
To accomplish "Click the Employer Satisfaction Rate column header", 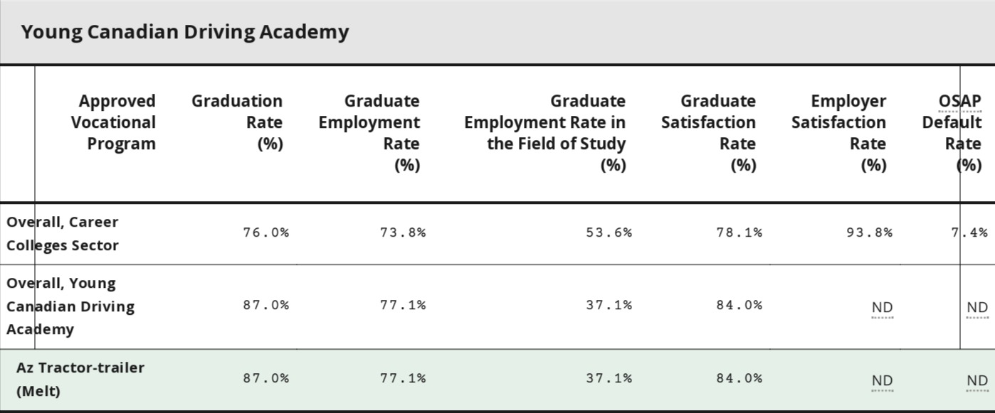I will point(838,132).
